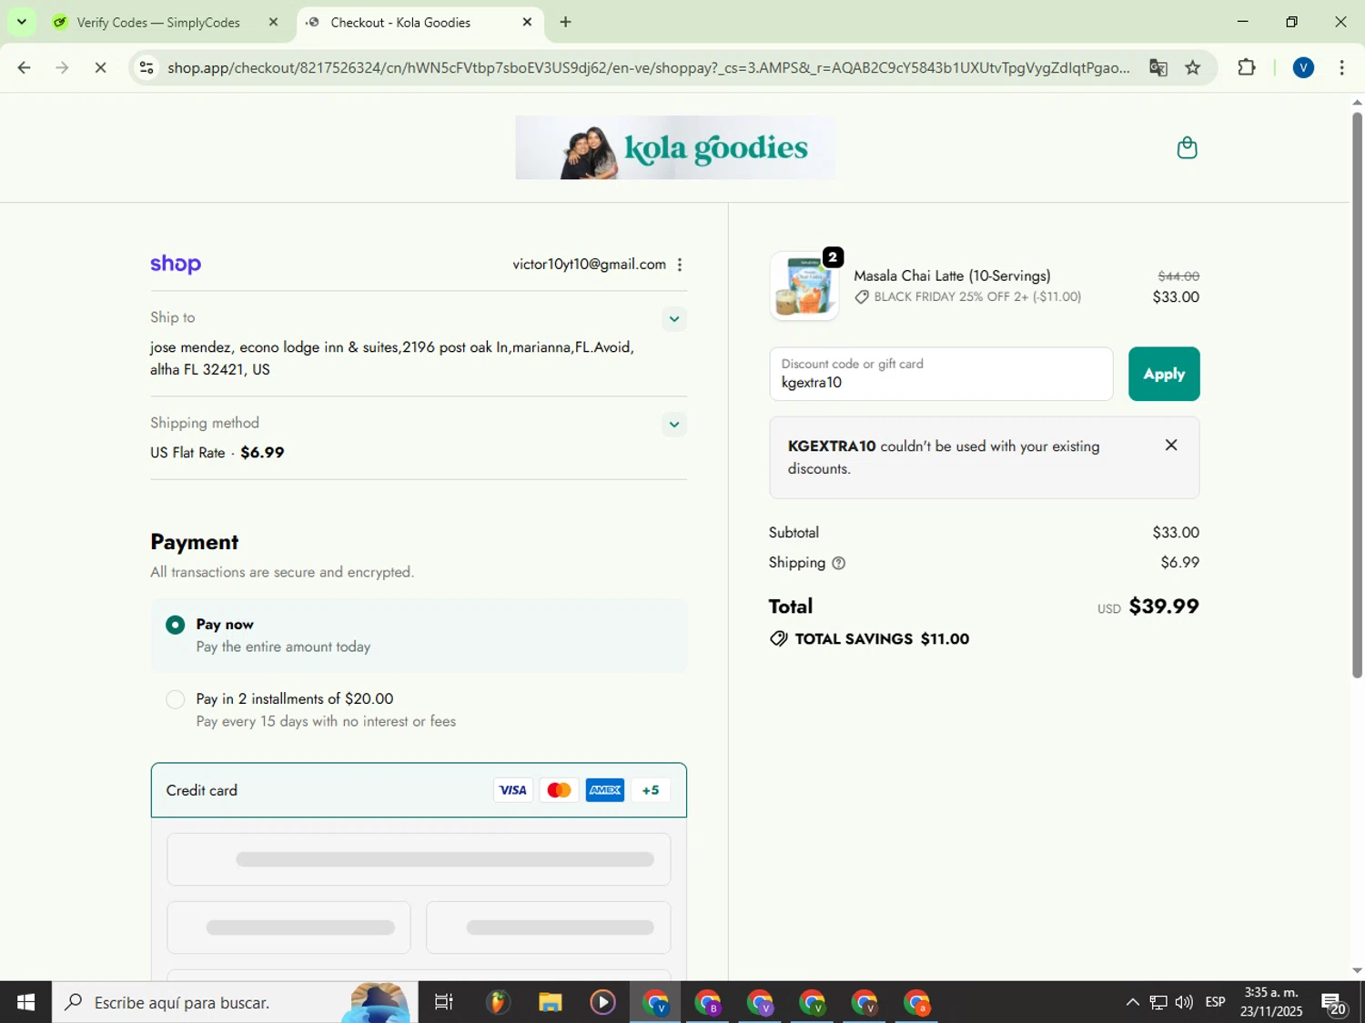This screenshot has height=1023, width=1365.
Task: Open File Explorer from the taskbar
Action: [x=550, y=1002]
